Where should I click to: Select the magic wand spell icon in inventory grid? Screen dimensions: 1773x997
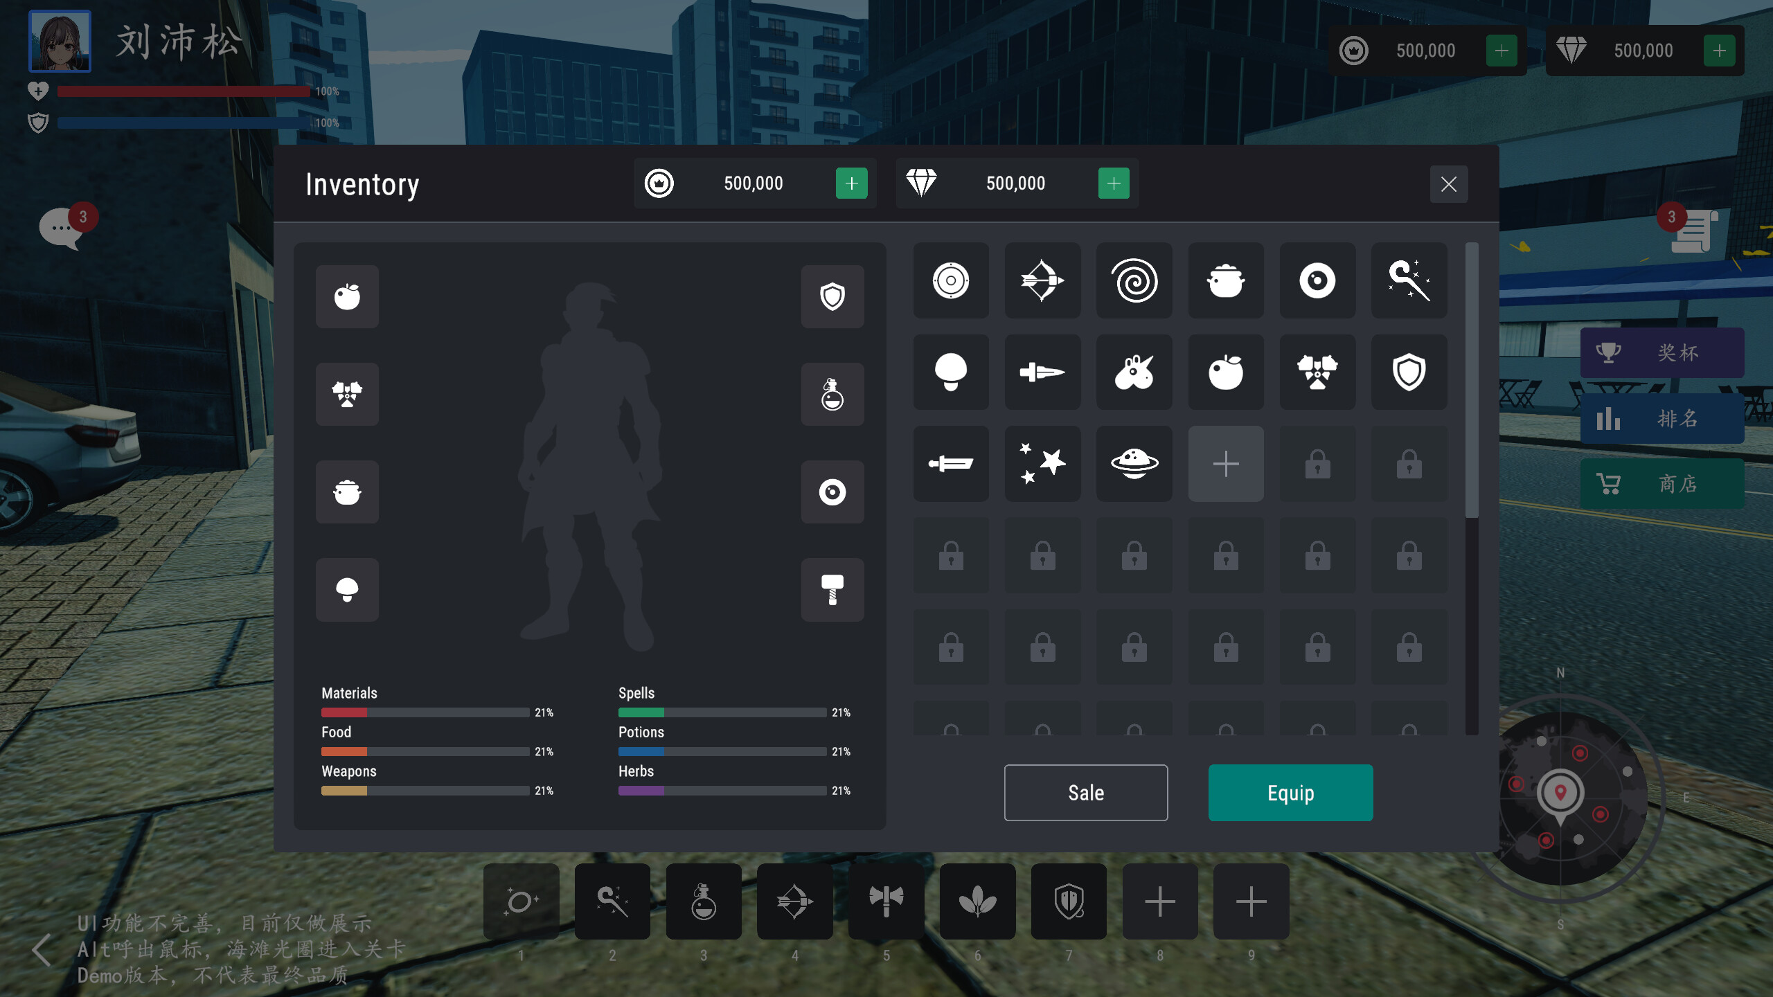[x=1409, y=281]
